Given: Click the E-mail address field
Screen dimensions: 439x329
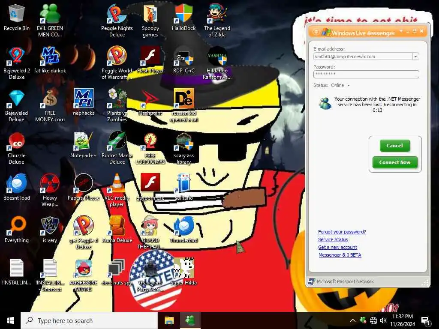Looking at the screenshot, I should tap(363, 57).
